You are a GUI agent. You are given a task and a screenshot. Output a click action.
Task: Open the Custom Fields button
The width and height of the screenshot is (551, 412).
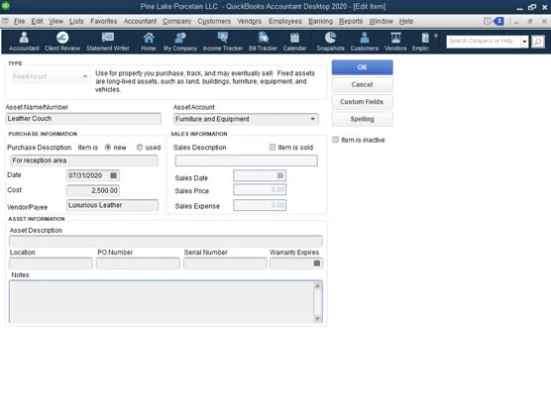click(x=362, y=102)
